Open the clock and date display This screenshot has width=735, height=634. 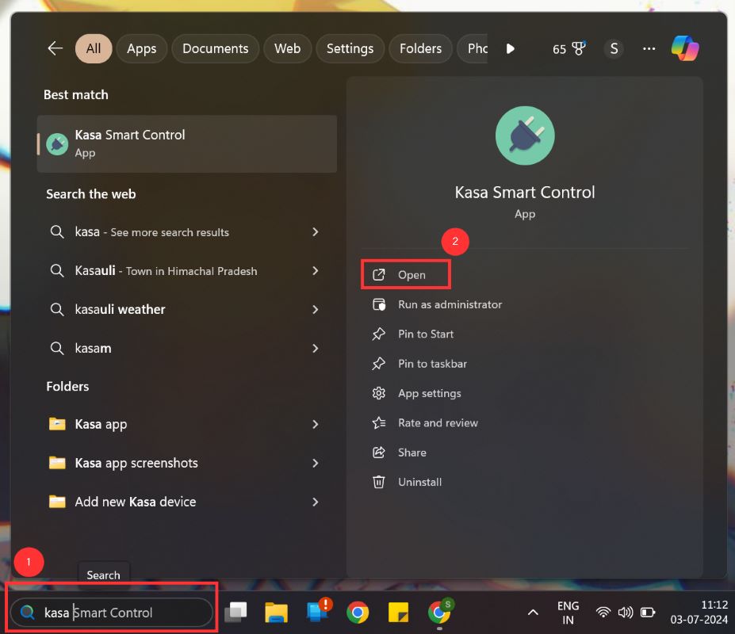pyautogui.click(x=699, y=612)
